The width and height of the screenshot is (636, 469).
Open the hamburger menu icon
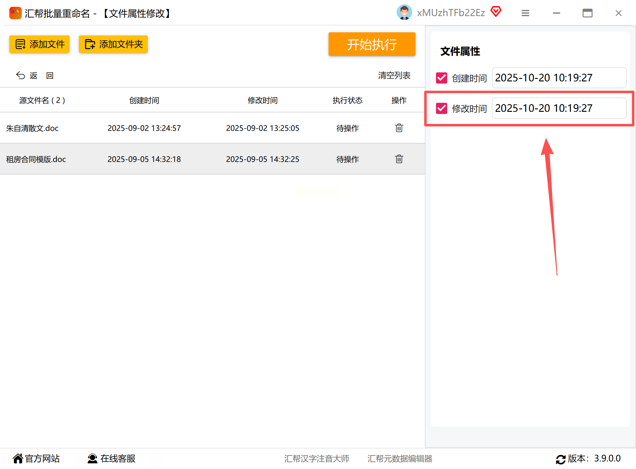coord(525,13)
